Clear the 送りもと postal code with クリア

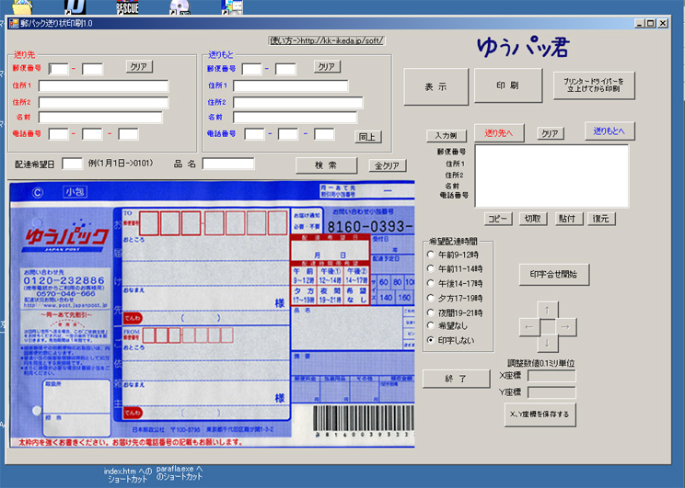click(327, 66)
